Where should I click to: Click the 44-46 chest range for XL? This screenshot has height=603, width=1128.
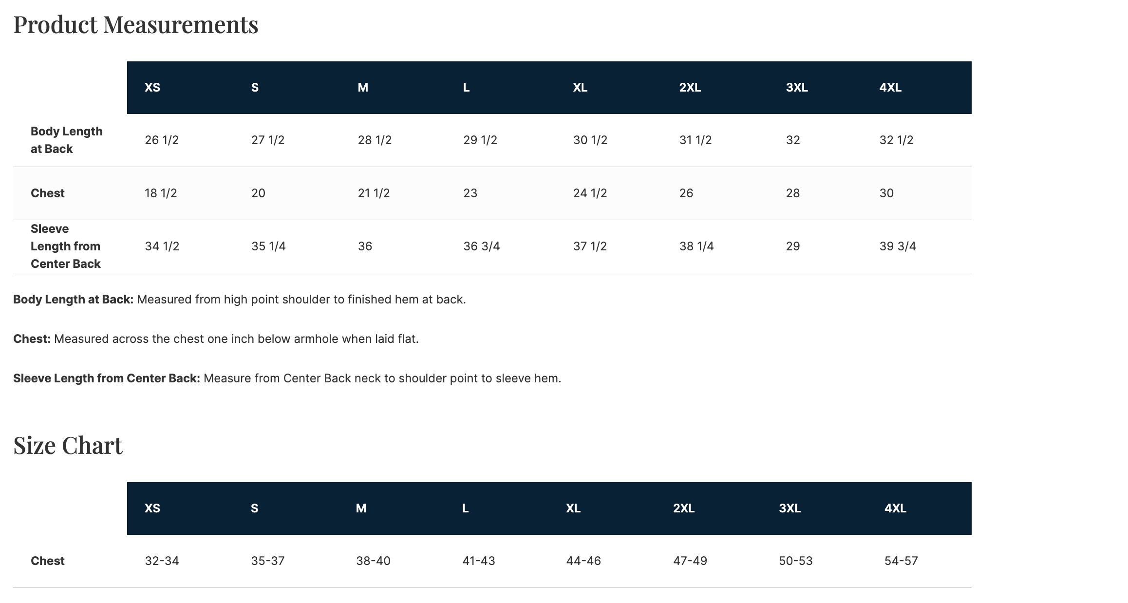click(x=583, y=561)
